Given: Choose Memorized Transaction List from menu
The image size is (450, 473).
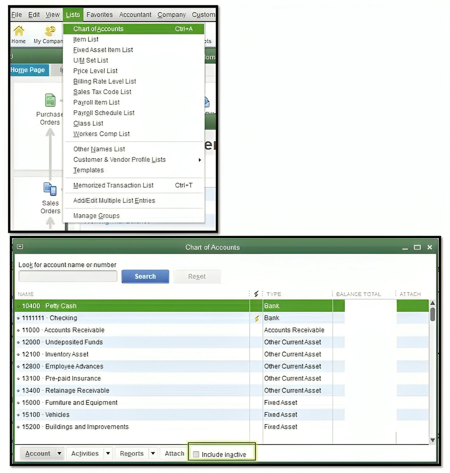Looking at the screenshot, I should pyautogui.click(x=113, y=185).
